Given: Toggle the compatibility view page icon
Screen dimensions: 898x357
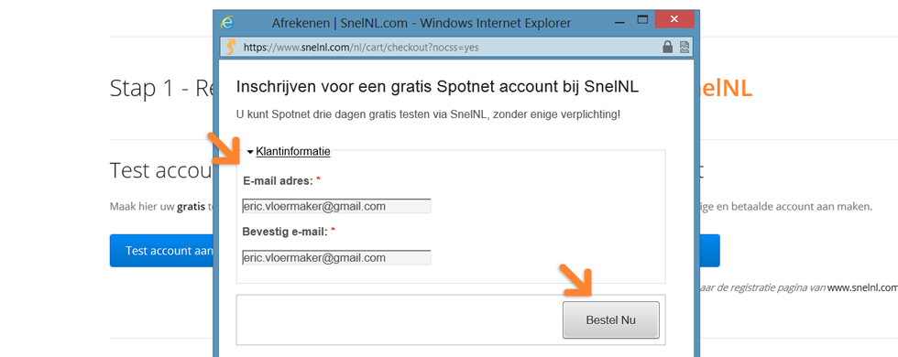Looking at the screenshot, I should coord(684,47).
